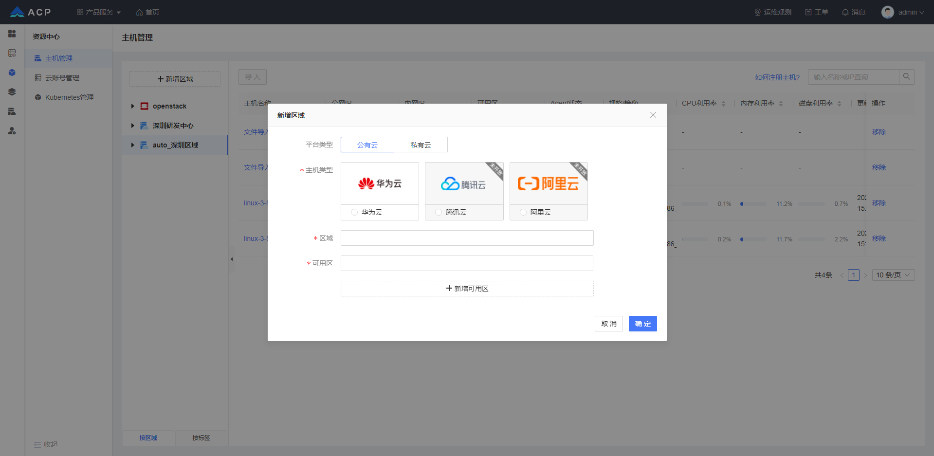
Task: Click the openstack red region icon
Action: 145,106
